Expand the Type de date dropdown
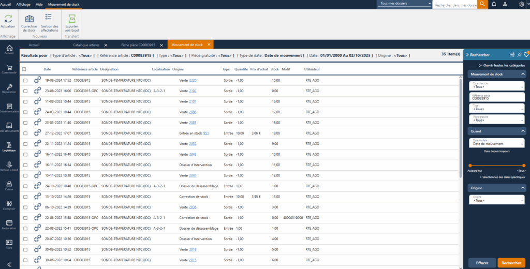This screenshot has height=269, width=530. pos(496,143)
